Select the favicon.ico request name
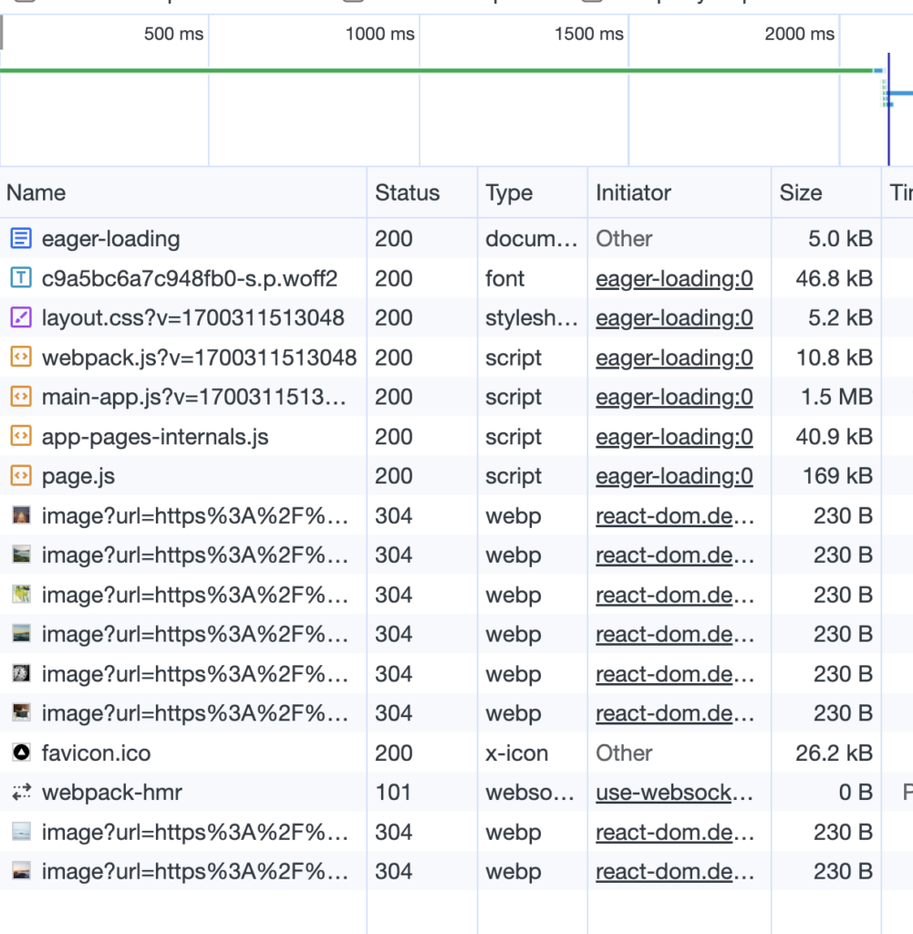913x934 pixels. coord(96,752)
